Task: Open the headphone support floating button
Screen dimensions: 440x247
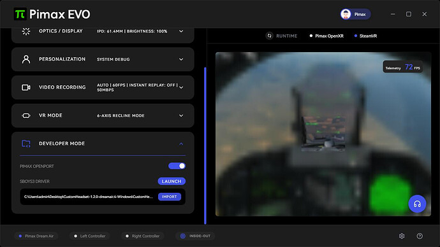Action: click(x=417, y=204)
